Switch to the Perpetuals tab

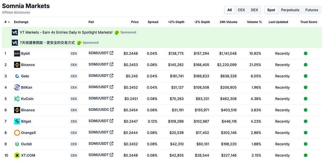[290, 10]
